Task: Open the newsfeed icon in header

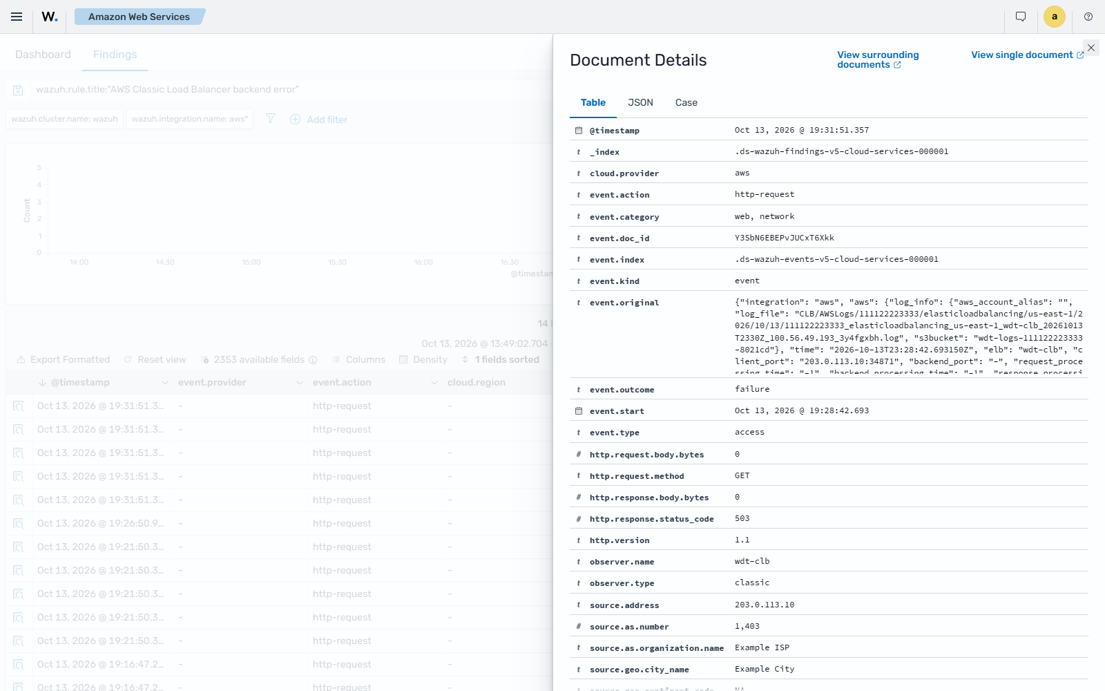Action: click(1021, 17)
